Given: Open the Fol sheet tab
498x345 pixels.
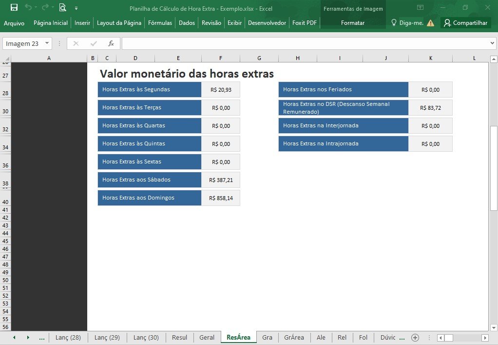Looking at the screenshot, I should click(363, 337).
